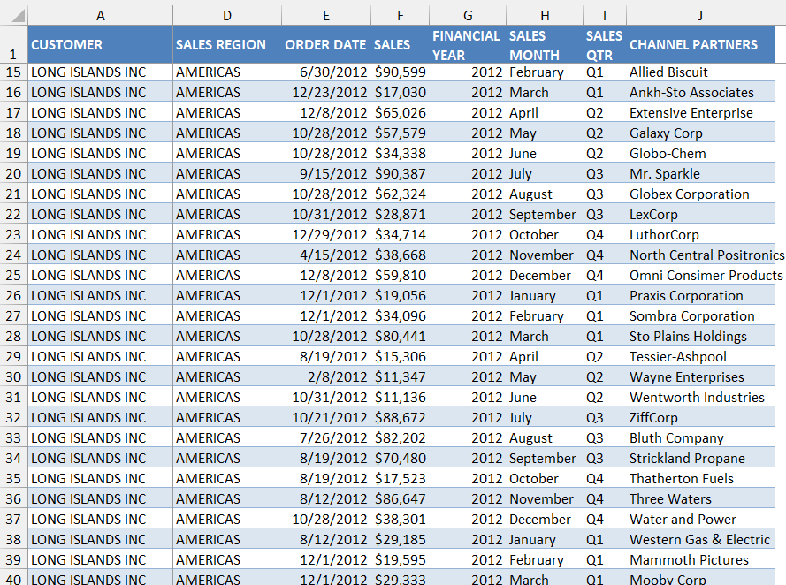786x585 pixels.
Task: Select column E header
Action: pos(326,16)
